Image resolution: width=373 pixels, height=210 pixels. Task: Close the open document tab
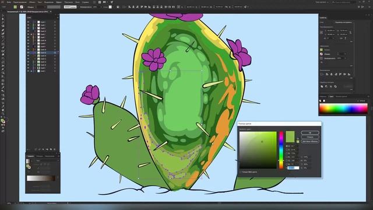coord(51,12)
